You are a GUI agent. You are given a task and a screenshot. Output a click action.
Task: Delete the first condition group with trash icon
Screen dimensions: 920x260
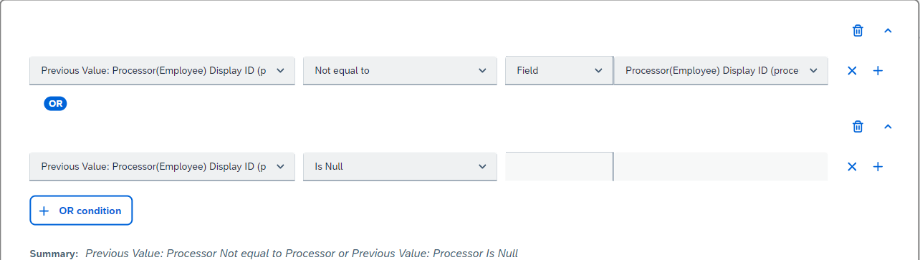[x=858, y=31]
